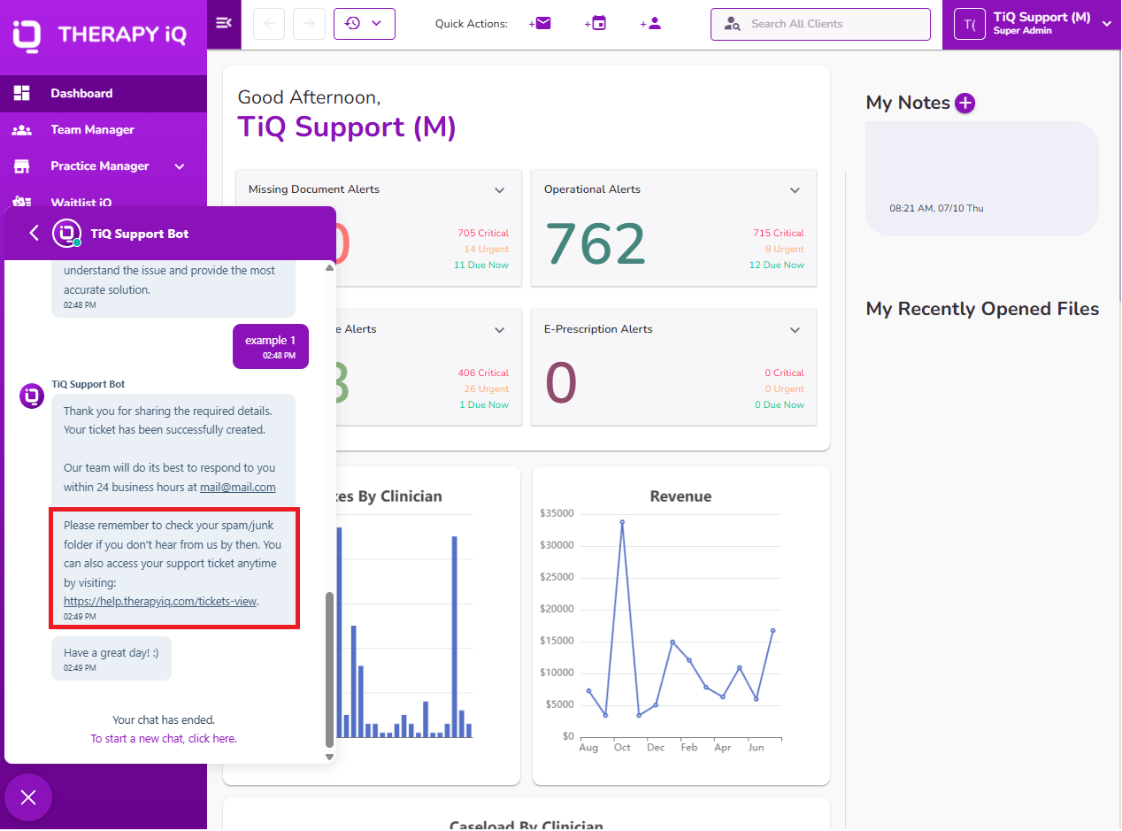Open Dashboard in the sidebar
The width and height of the screenshot is (1122, 831).
(x=104, y=93)
